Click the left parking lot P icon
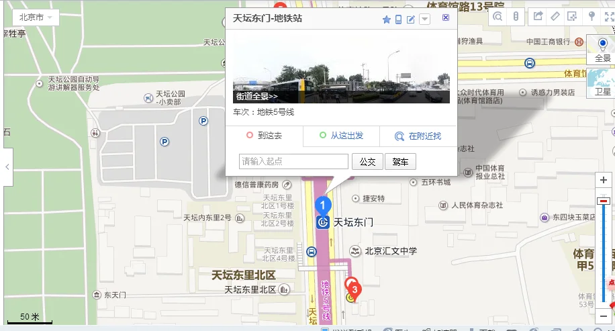 [164, 142]
